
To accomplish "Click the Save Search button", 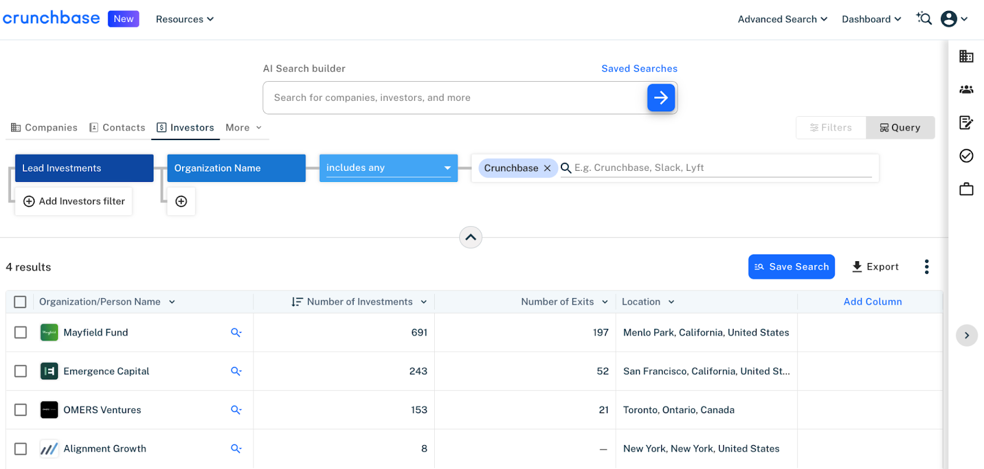I will coord(792,267).
